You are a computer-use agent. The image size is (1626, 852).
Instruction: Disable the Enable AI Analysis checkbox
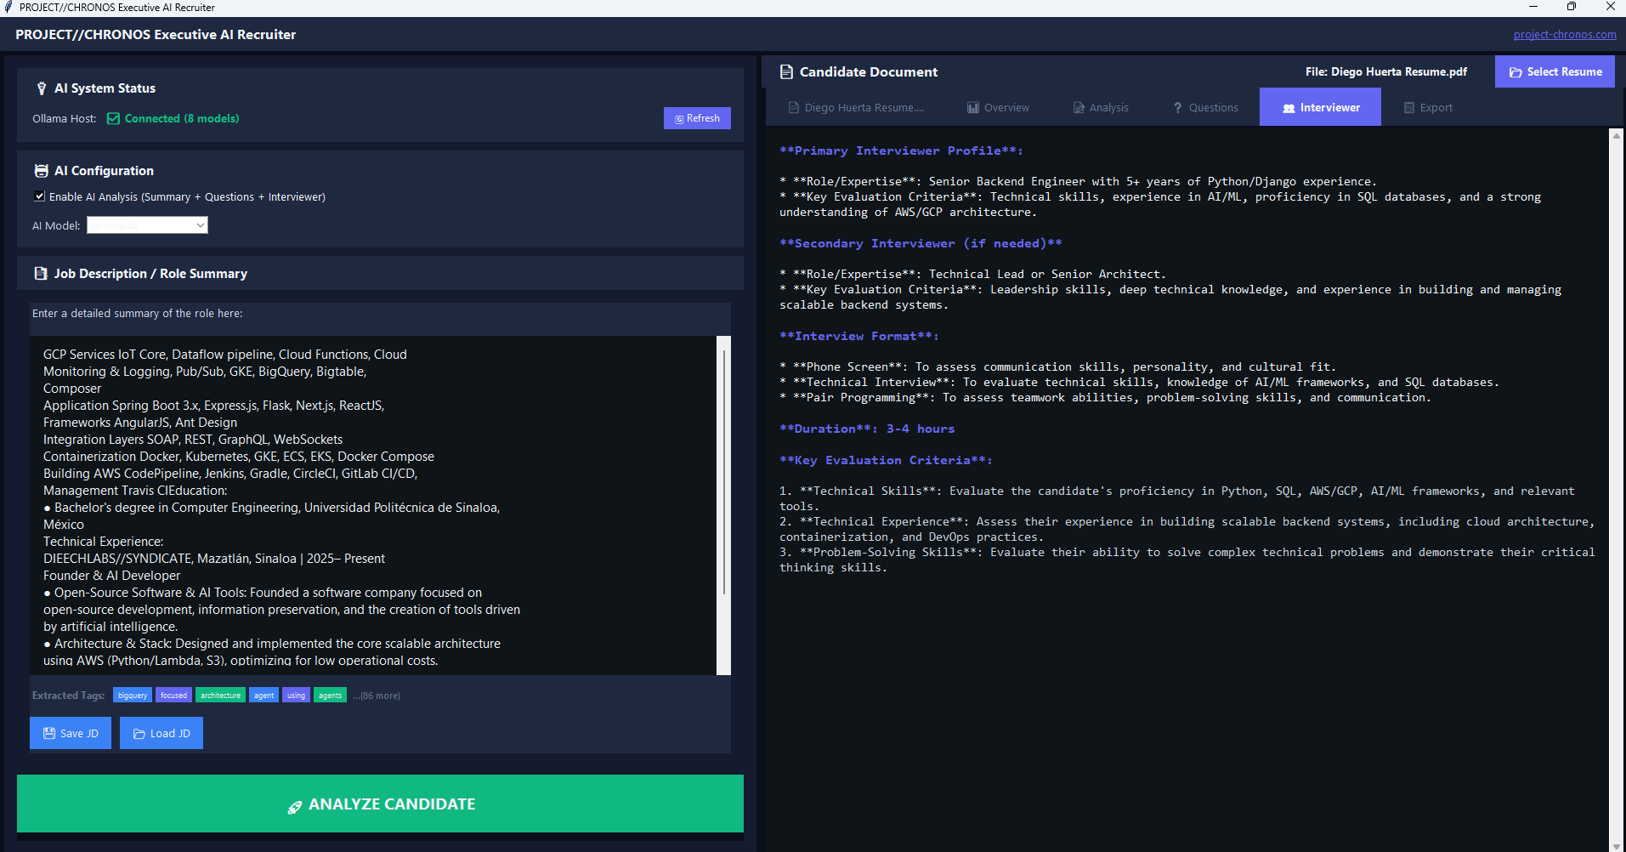(x=39, y=196)
